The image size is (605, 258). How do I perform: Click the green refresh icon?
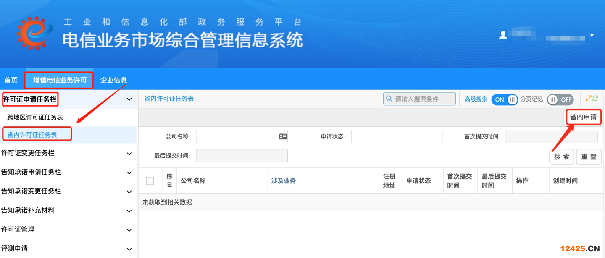click(595, 99)
